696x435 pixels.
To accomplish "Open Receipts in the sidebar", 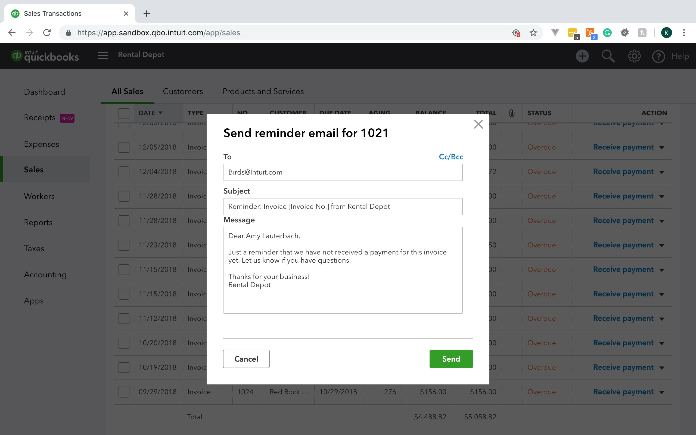I will coord(40,118).
